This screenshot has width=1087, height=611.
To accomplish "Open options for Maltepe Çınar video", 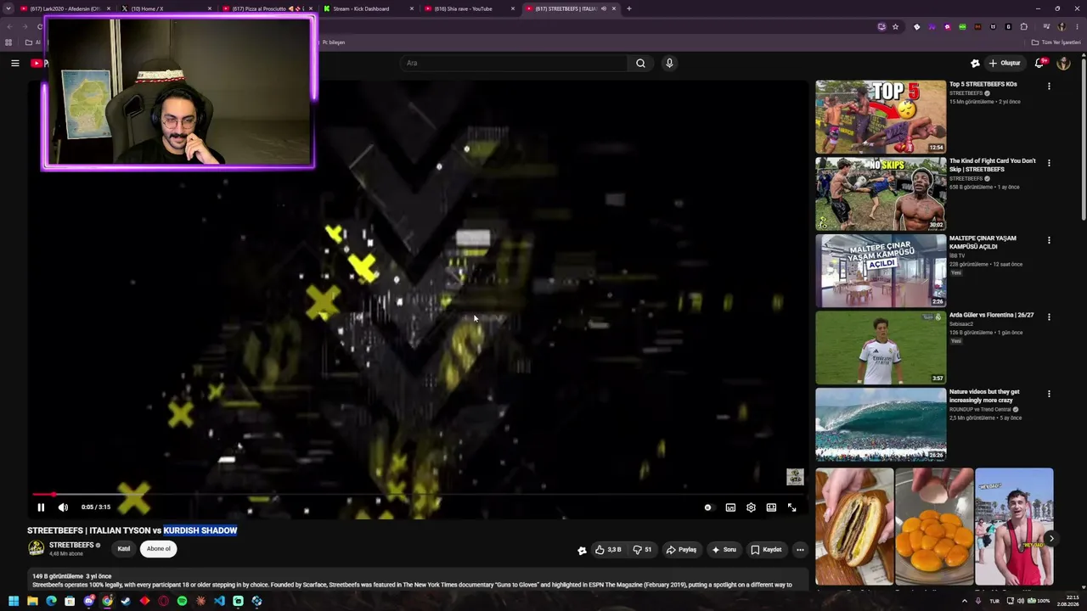I will click(x=1049, y=240).
